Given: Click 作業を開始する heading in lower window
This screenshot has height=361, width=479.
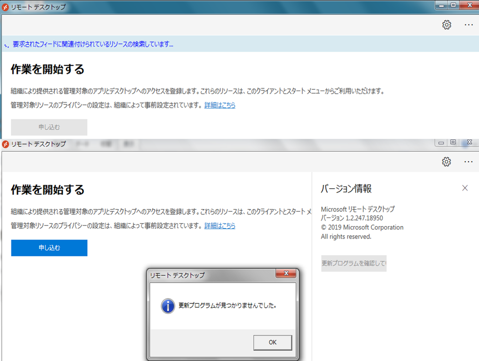Looking at the screenshot, I should [48, 190].
